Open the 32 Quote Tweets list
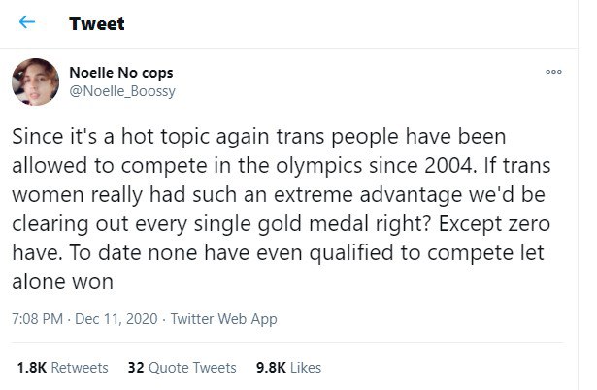The height and width of the screenshot is (390, 597). pos(182,368)
